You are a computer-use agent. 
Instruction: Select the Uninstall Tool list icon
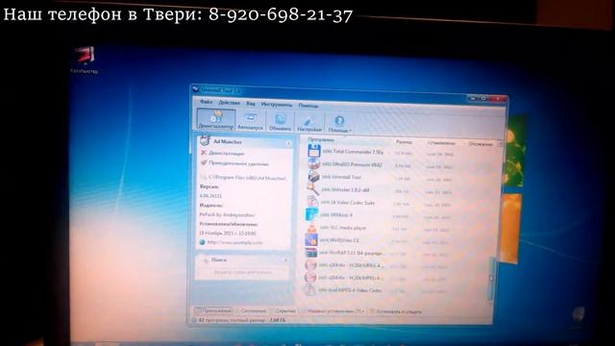pos(313,177)
